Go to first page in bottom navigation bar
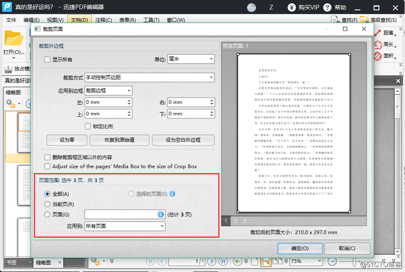This screenshot has width=405, height=272. [150, 261]
